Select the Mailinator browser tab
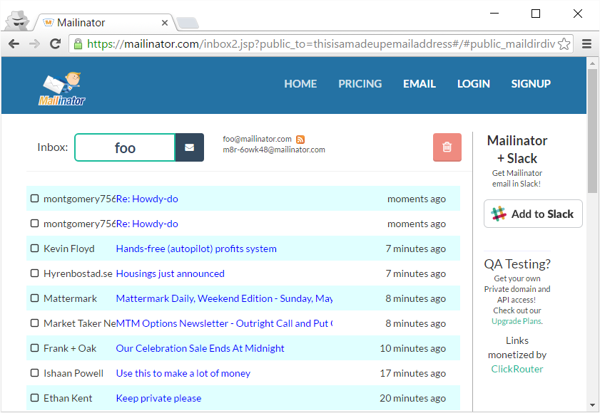Image resolution: width=600 pixels, height=413 pixels. [103, 23]
